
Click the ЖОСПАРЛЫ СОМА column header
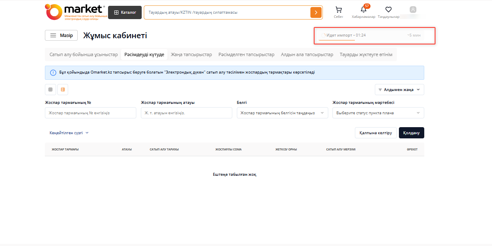click(x=229, y=149)
